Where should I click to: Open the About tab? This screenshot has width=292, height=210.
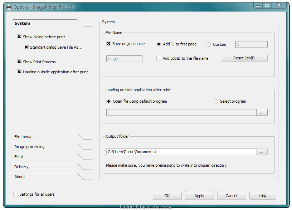(20, 177)
